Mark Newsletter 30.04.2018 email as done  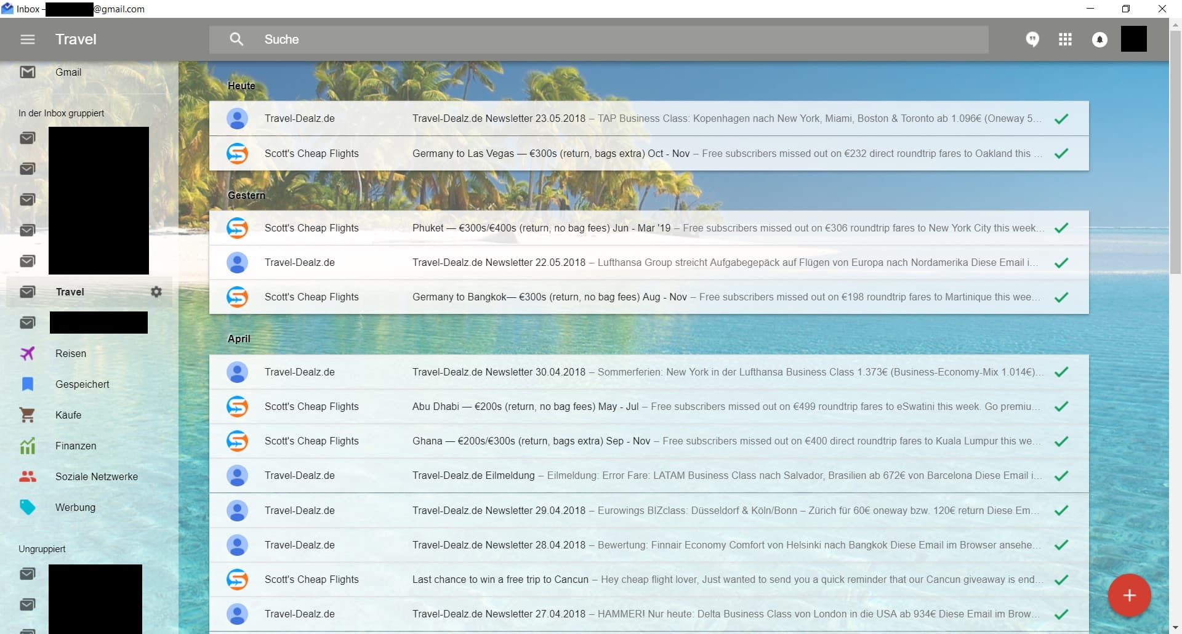coord(1061,372)
